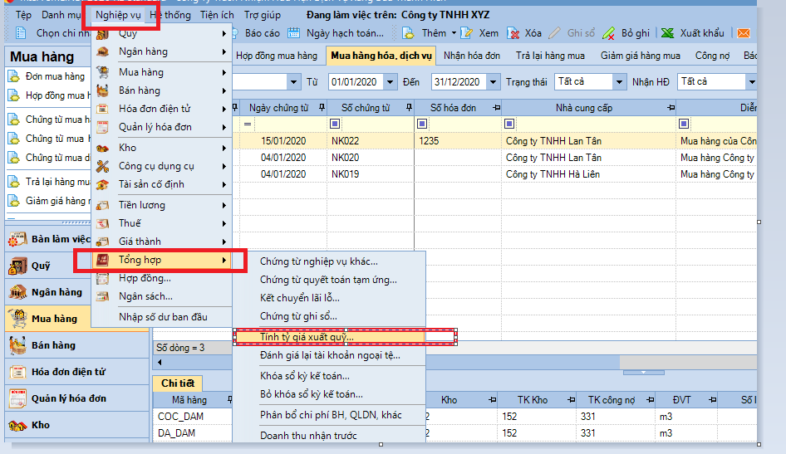This screenshot has height=454, width=786.
Task: Select Đánh giá lại tài khoản ngoại tệ
Action: (330, 355)
